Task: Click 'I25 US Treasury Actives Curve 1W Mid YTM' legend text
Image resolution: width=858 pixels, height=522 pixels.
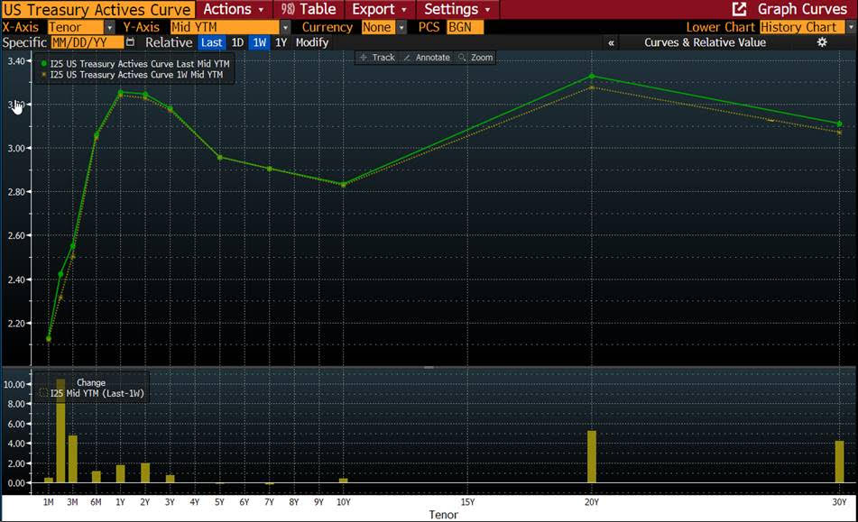Action: 136,75
